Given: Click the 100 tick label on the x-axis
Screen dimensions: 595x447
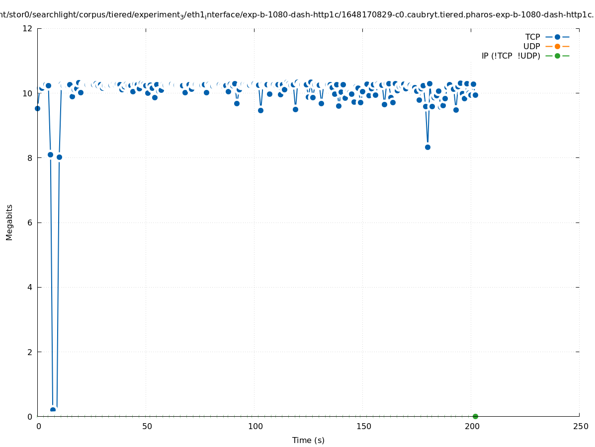Looking at the screenshot, I should [255, 427].
